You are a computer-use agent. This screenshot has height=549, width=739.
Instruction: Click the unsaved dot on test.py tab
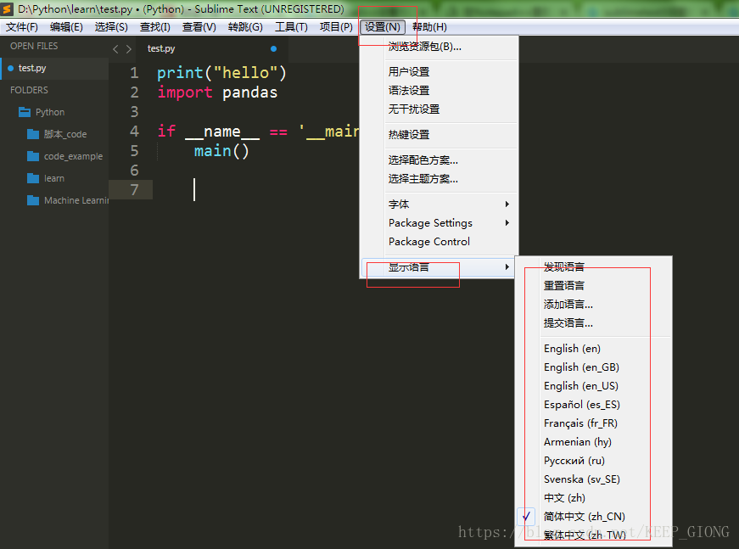click(273, 48)
